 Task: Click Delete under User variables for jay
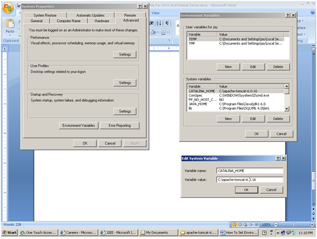pos(278,67)
